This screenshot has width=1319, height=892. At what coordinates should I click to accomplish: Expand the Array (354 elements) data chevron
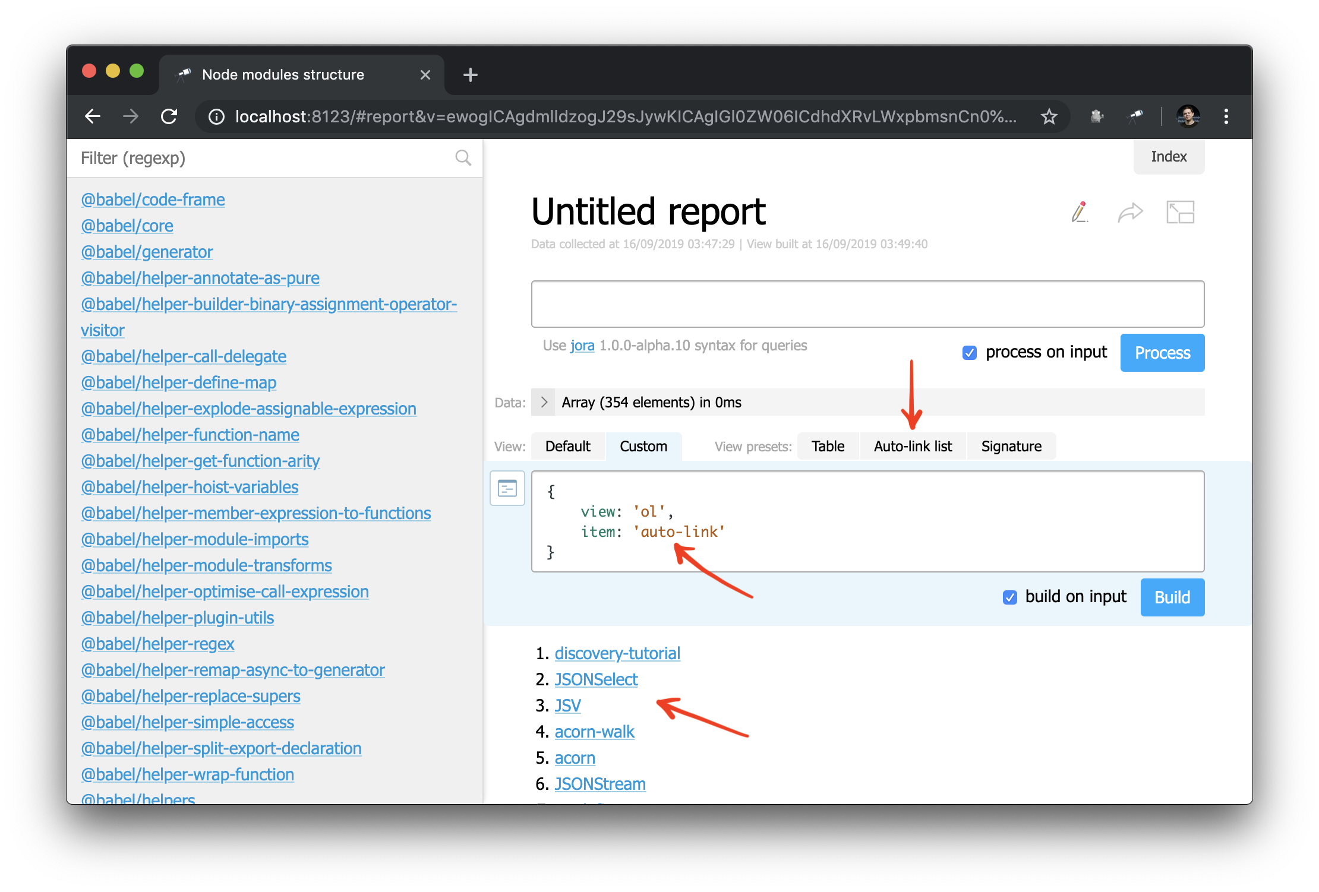(544, 402)
